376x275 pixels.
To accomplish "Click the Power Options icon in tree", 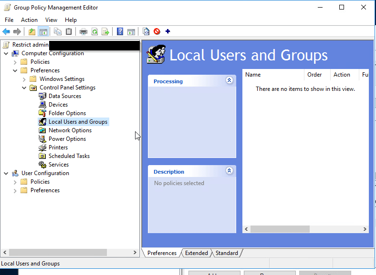I will 42,139.
